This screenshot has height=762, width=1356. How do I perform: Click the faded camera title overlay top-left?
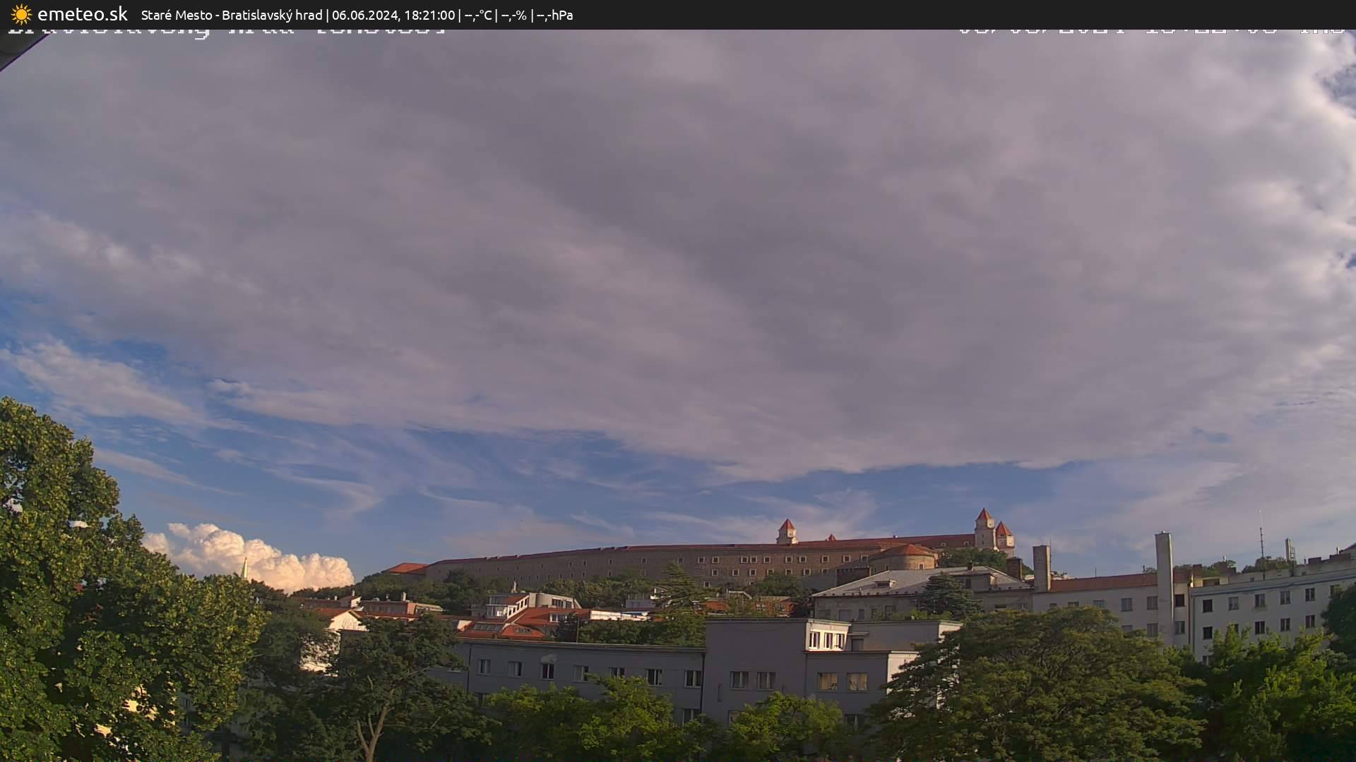click(212, 30)
